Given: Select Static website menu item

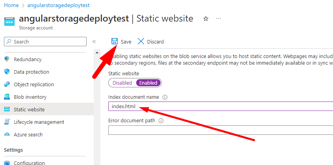Looking at the screenshot, I should click(29, 109).
